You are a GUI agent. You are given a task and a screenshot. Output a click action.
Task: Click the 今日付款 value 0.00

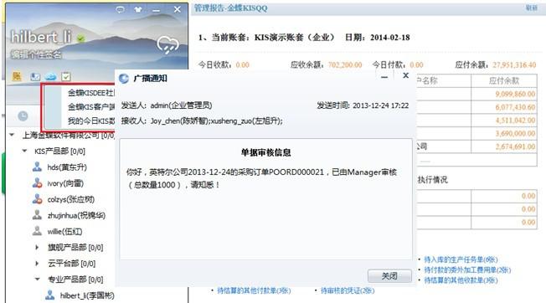[x=416, y=65]
